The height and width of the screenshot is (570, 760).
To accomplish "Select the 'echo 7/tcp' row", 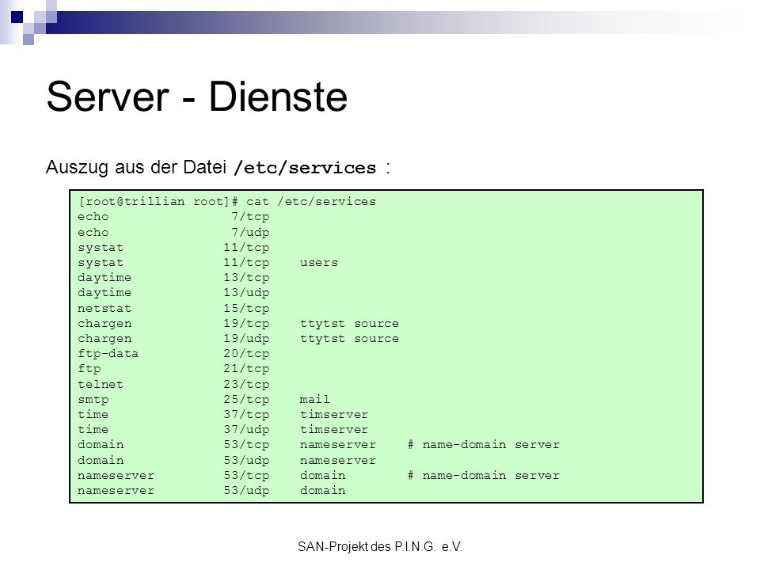I will point(173,217).
